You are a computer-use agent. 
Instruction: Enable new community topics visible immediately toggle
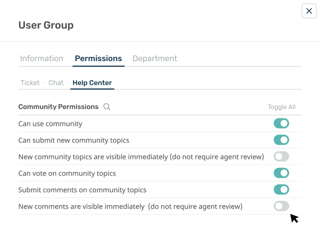point(281,157)
